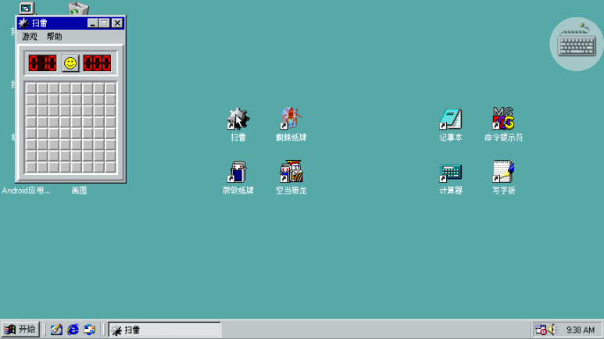
Task: Click the on-screen keyboard round button
Action: (x=577, y=44)
